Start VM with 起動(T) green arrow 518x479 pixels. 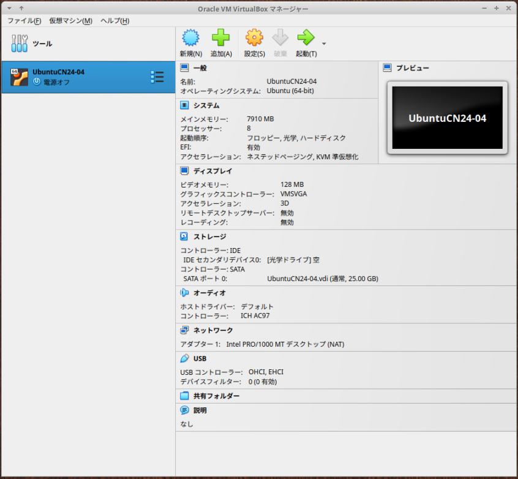[x=306, y=37]
